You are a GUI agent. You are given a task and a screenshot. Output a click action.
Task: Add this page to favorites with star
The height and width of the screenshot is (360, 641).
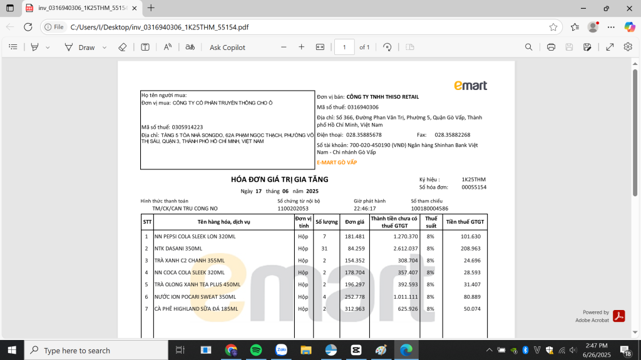click(553, 27)
